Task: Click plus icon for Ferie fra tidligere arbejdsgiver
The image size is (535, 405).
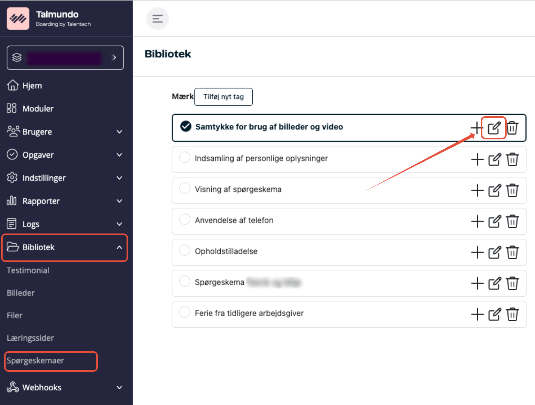Action: coord(477,315)
